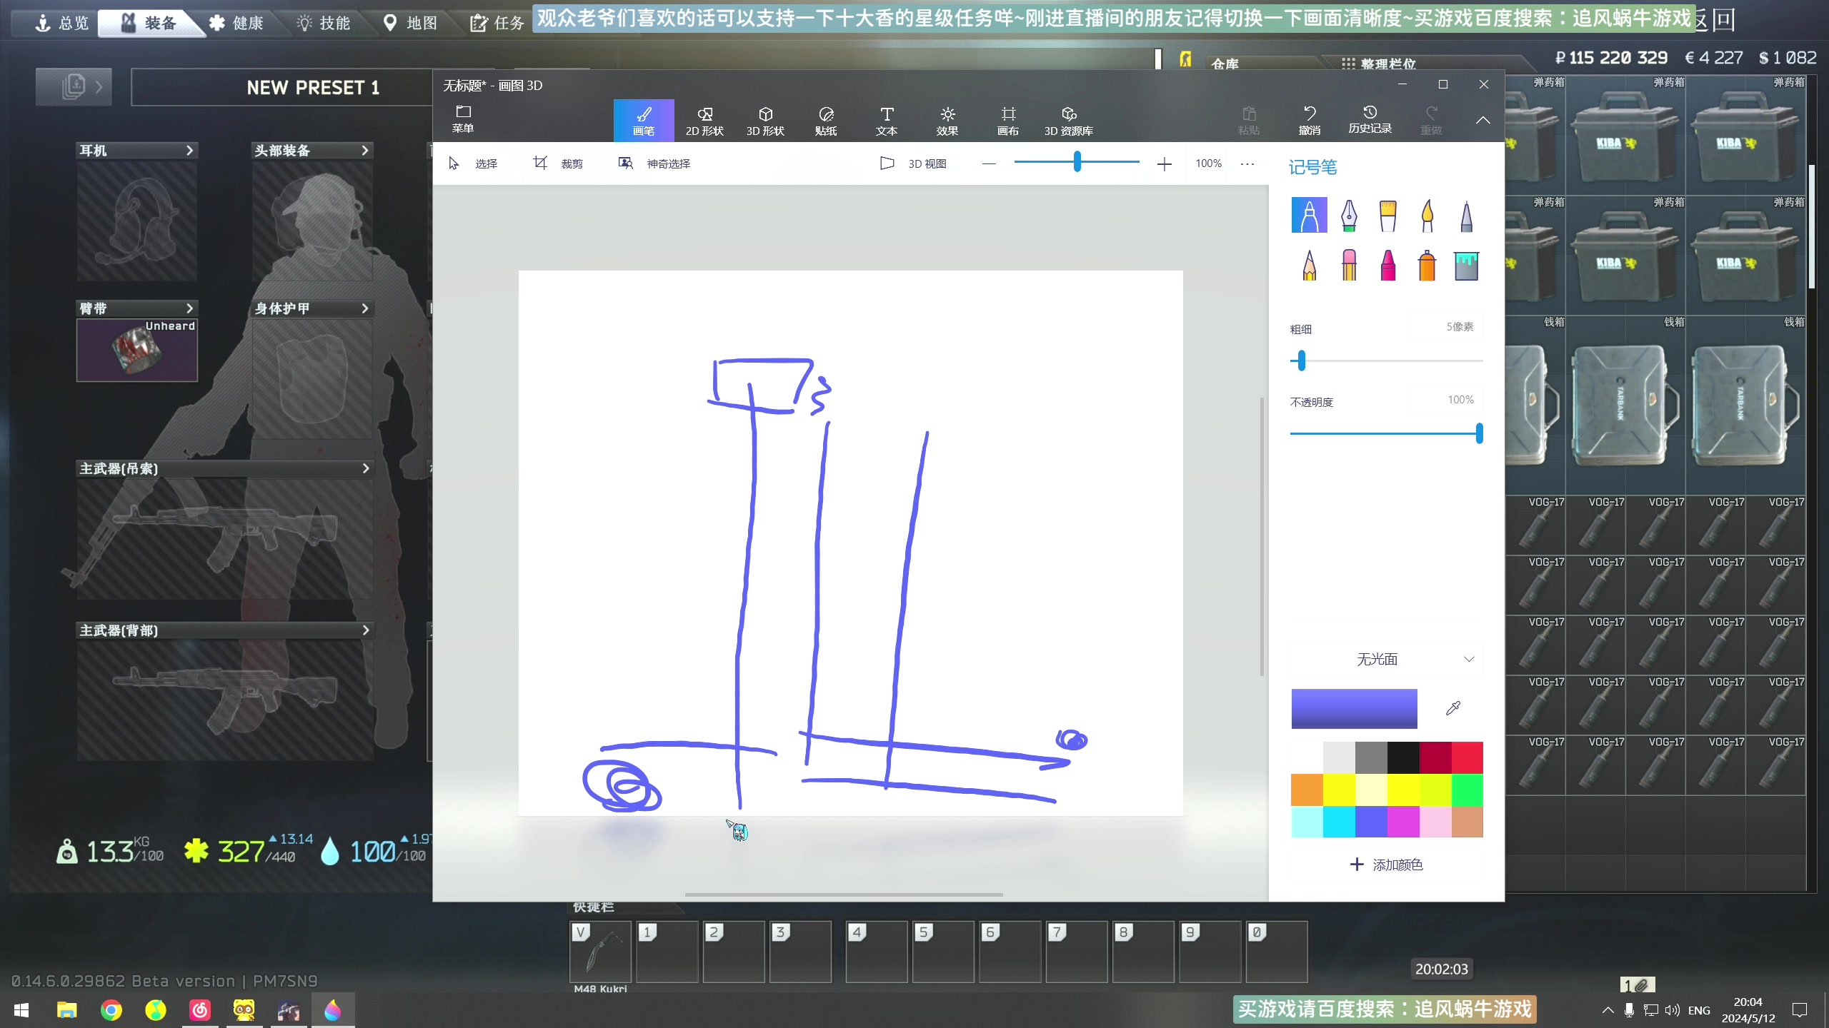The image size is (1829, 1028).
Task: Click the 不透明度 opacity slider
Action: [x=1386, y=433]
